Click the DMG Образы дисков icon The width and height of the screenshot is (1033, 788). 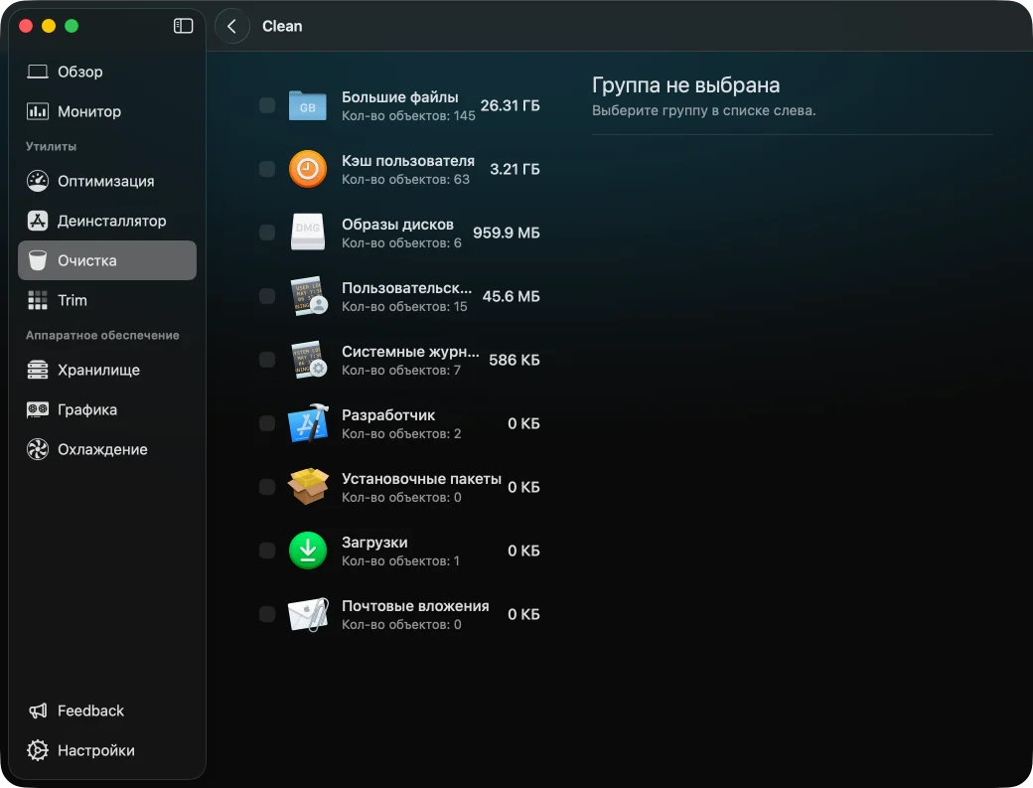tap(308, 232)
